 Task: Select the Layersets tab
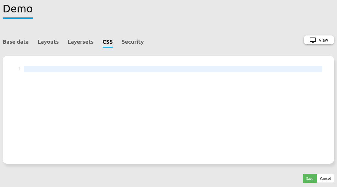80,42
